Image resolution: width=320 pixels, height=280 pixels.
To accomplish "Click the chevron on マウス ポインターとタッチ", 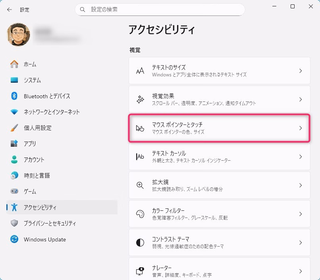I will 301,128.
